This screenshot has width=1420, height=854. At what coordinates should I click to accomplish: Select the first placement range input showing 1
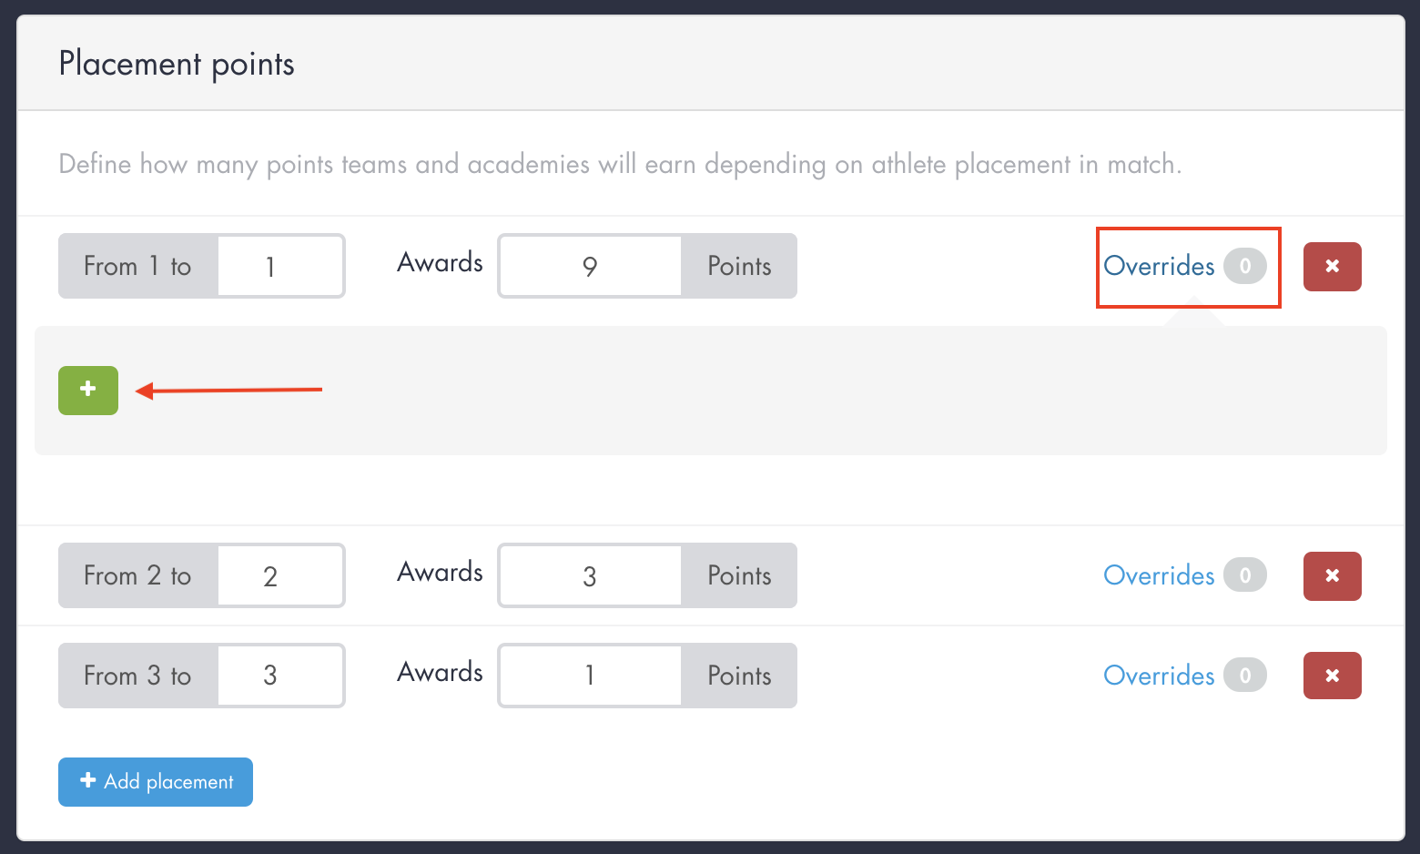point(280,266)
